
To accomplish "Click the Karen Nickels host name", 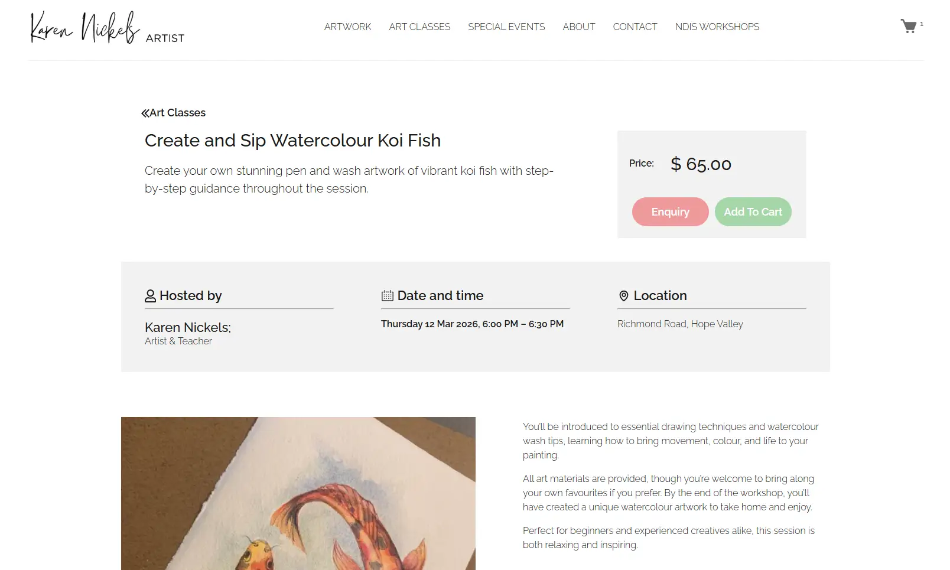I will 187,327.
